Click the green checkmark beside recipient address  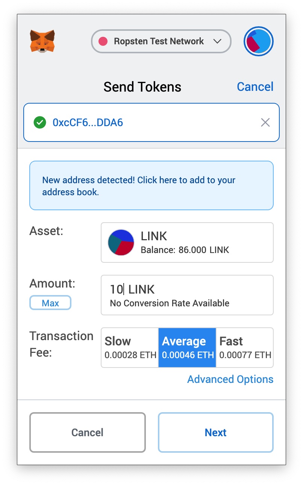tap(40, 122)
